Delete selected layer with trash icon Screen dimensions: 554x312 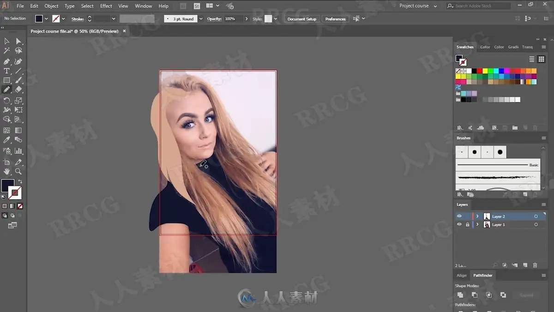click(535, 265)
